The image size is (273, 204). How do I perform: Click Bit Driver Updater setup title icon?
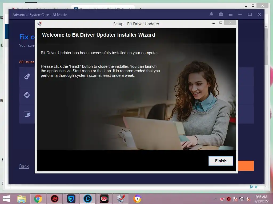39,23
